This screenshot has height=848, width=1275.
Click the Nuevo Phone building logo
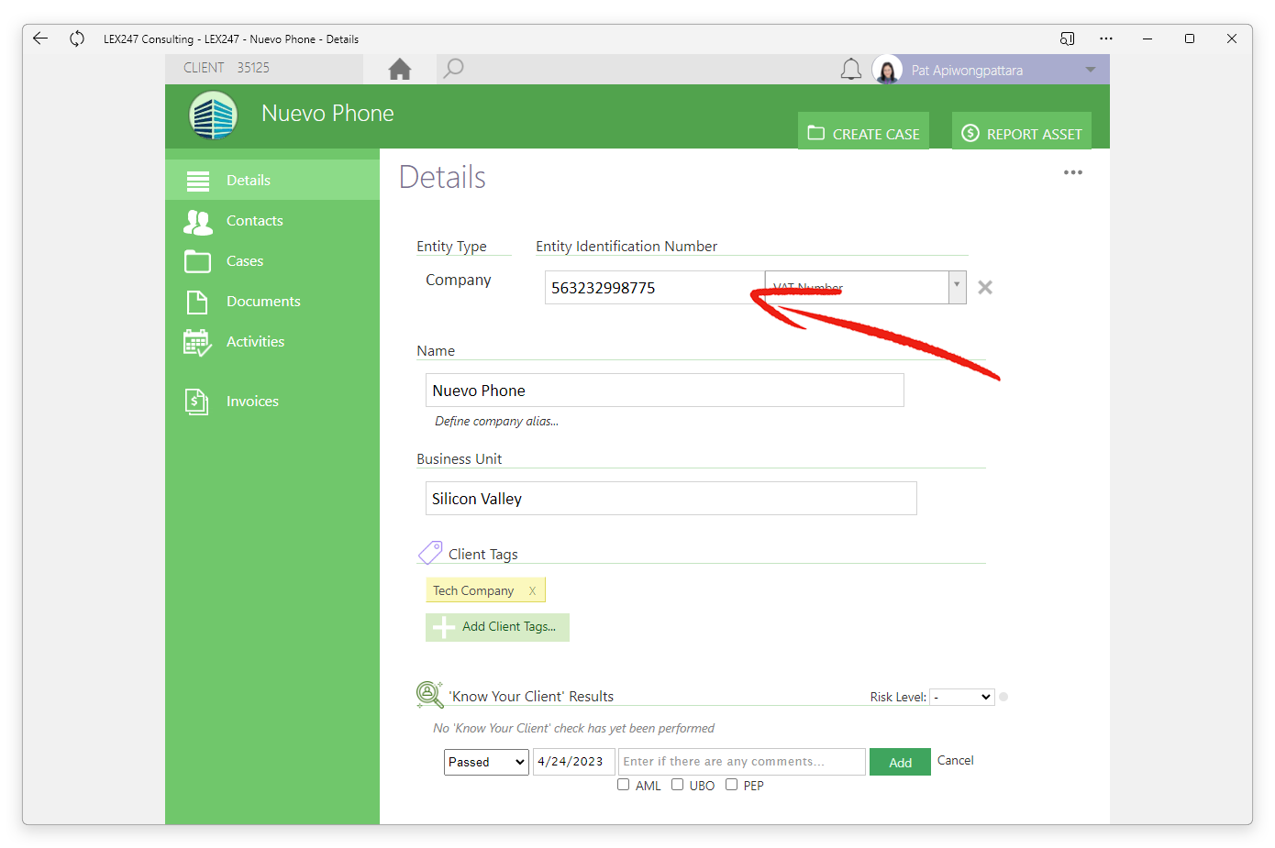[x=214, y=116]
